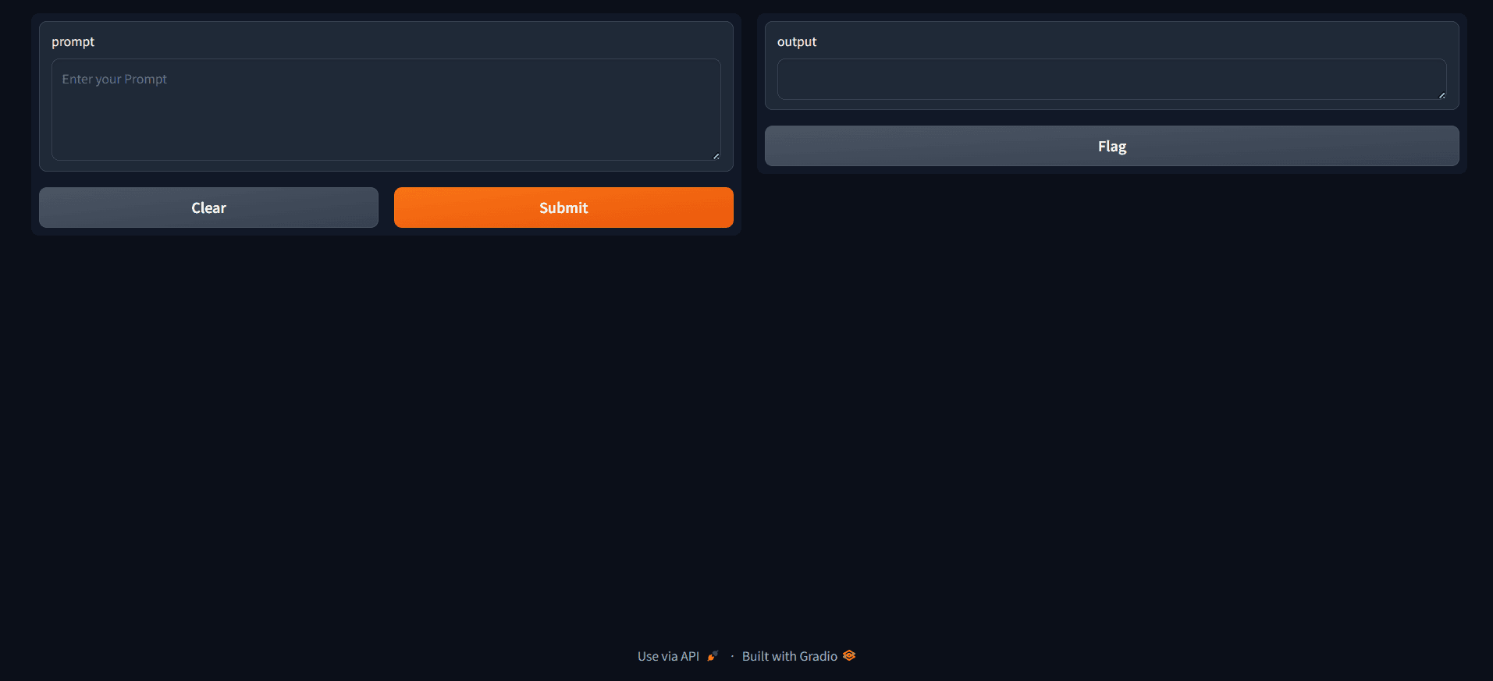Click the rocket icon beside Use via API

(x=712, y=656)
